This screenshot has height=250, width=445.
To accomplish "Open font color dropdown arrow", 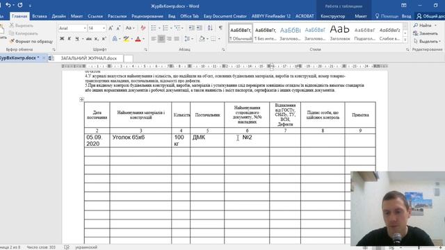I will (144, 39).
